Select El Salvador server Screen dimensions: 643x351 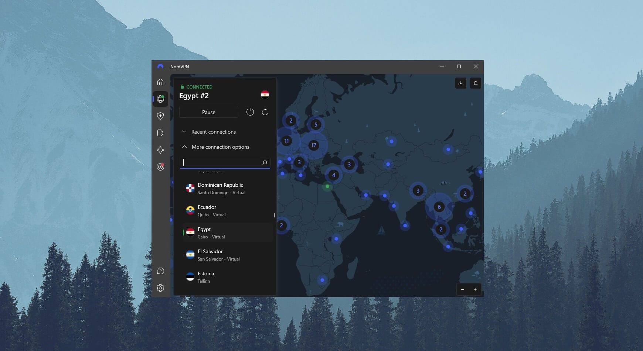[227, 255]
